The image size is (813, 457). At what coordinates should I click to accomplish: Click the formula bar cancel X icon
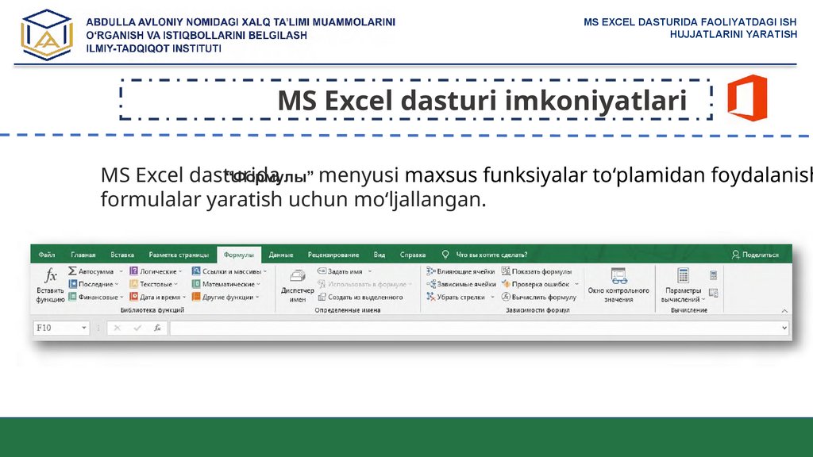tap(118, 328)
